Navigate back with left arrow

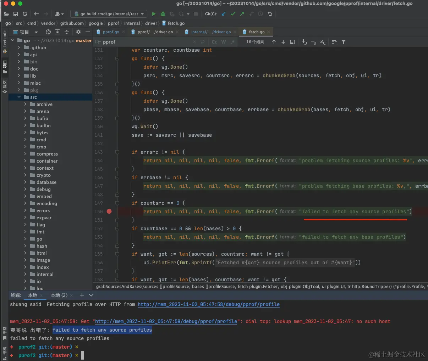click(36, 14)
